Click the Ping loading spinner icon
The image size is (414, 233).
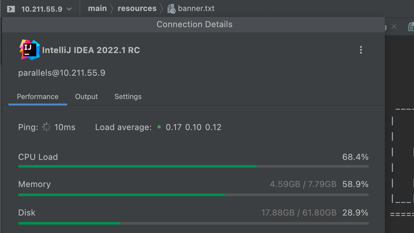(47, 127)
